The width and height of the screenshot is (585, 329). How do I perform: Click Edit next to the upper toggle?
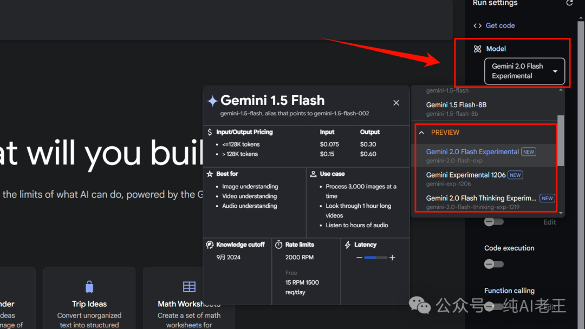tap(550, 222)
